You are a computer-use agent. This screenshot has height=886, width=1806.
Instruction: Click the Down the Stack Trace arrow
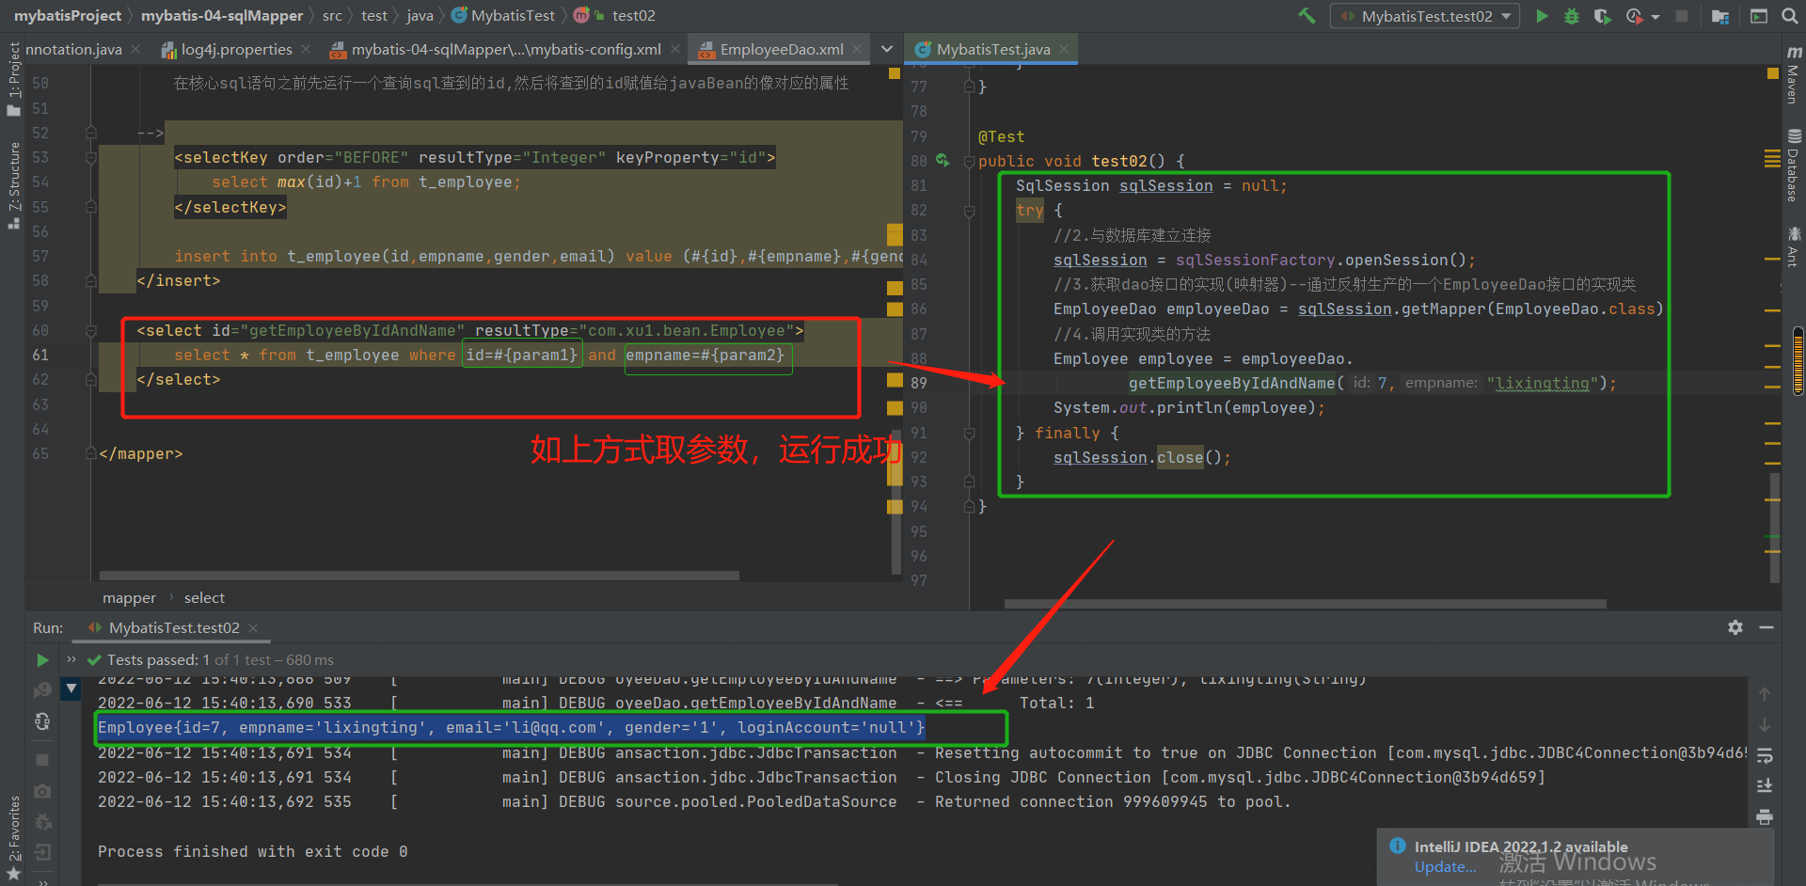[1765, 725]
